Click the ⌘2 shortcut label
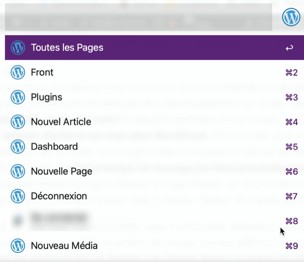This screenshot has height=262, width=304. [x=291, y=73]
